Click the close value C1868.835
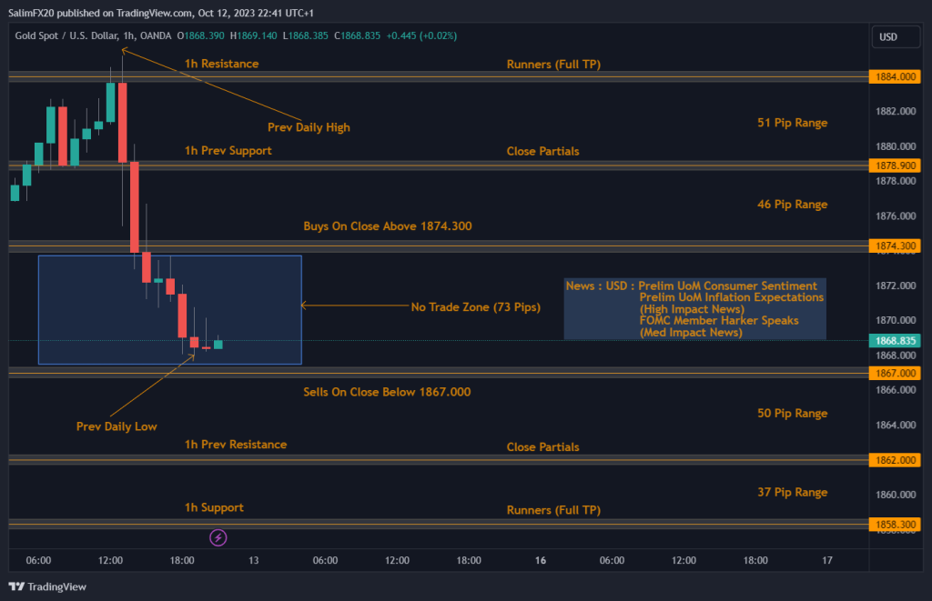Screen dimensions: 932x601 point(357,35)
